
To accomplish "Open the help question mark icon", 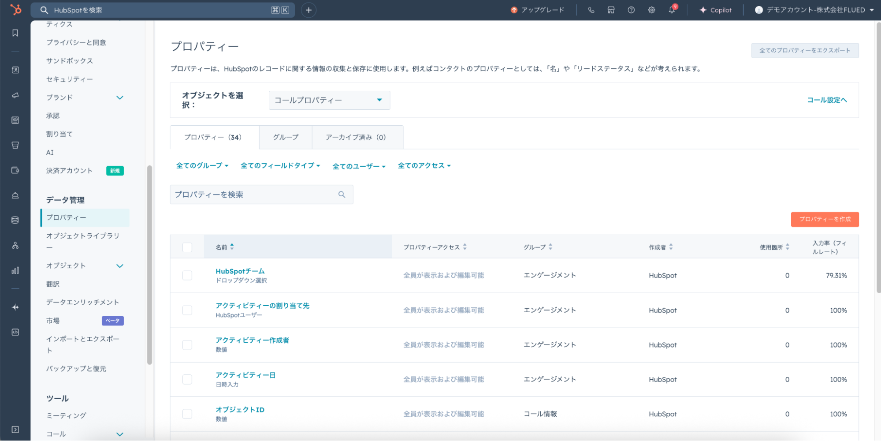I will point(631,10).
